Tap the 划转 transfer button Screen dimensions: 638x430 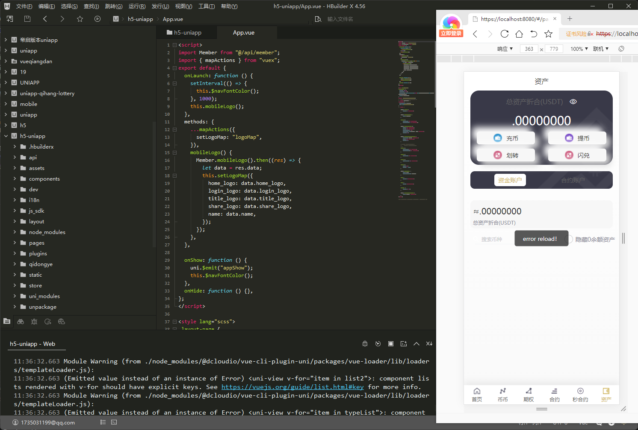(x=506, y=155)
